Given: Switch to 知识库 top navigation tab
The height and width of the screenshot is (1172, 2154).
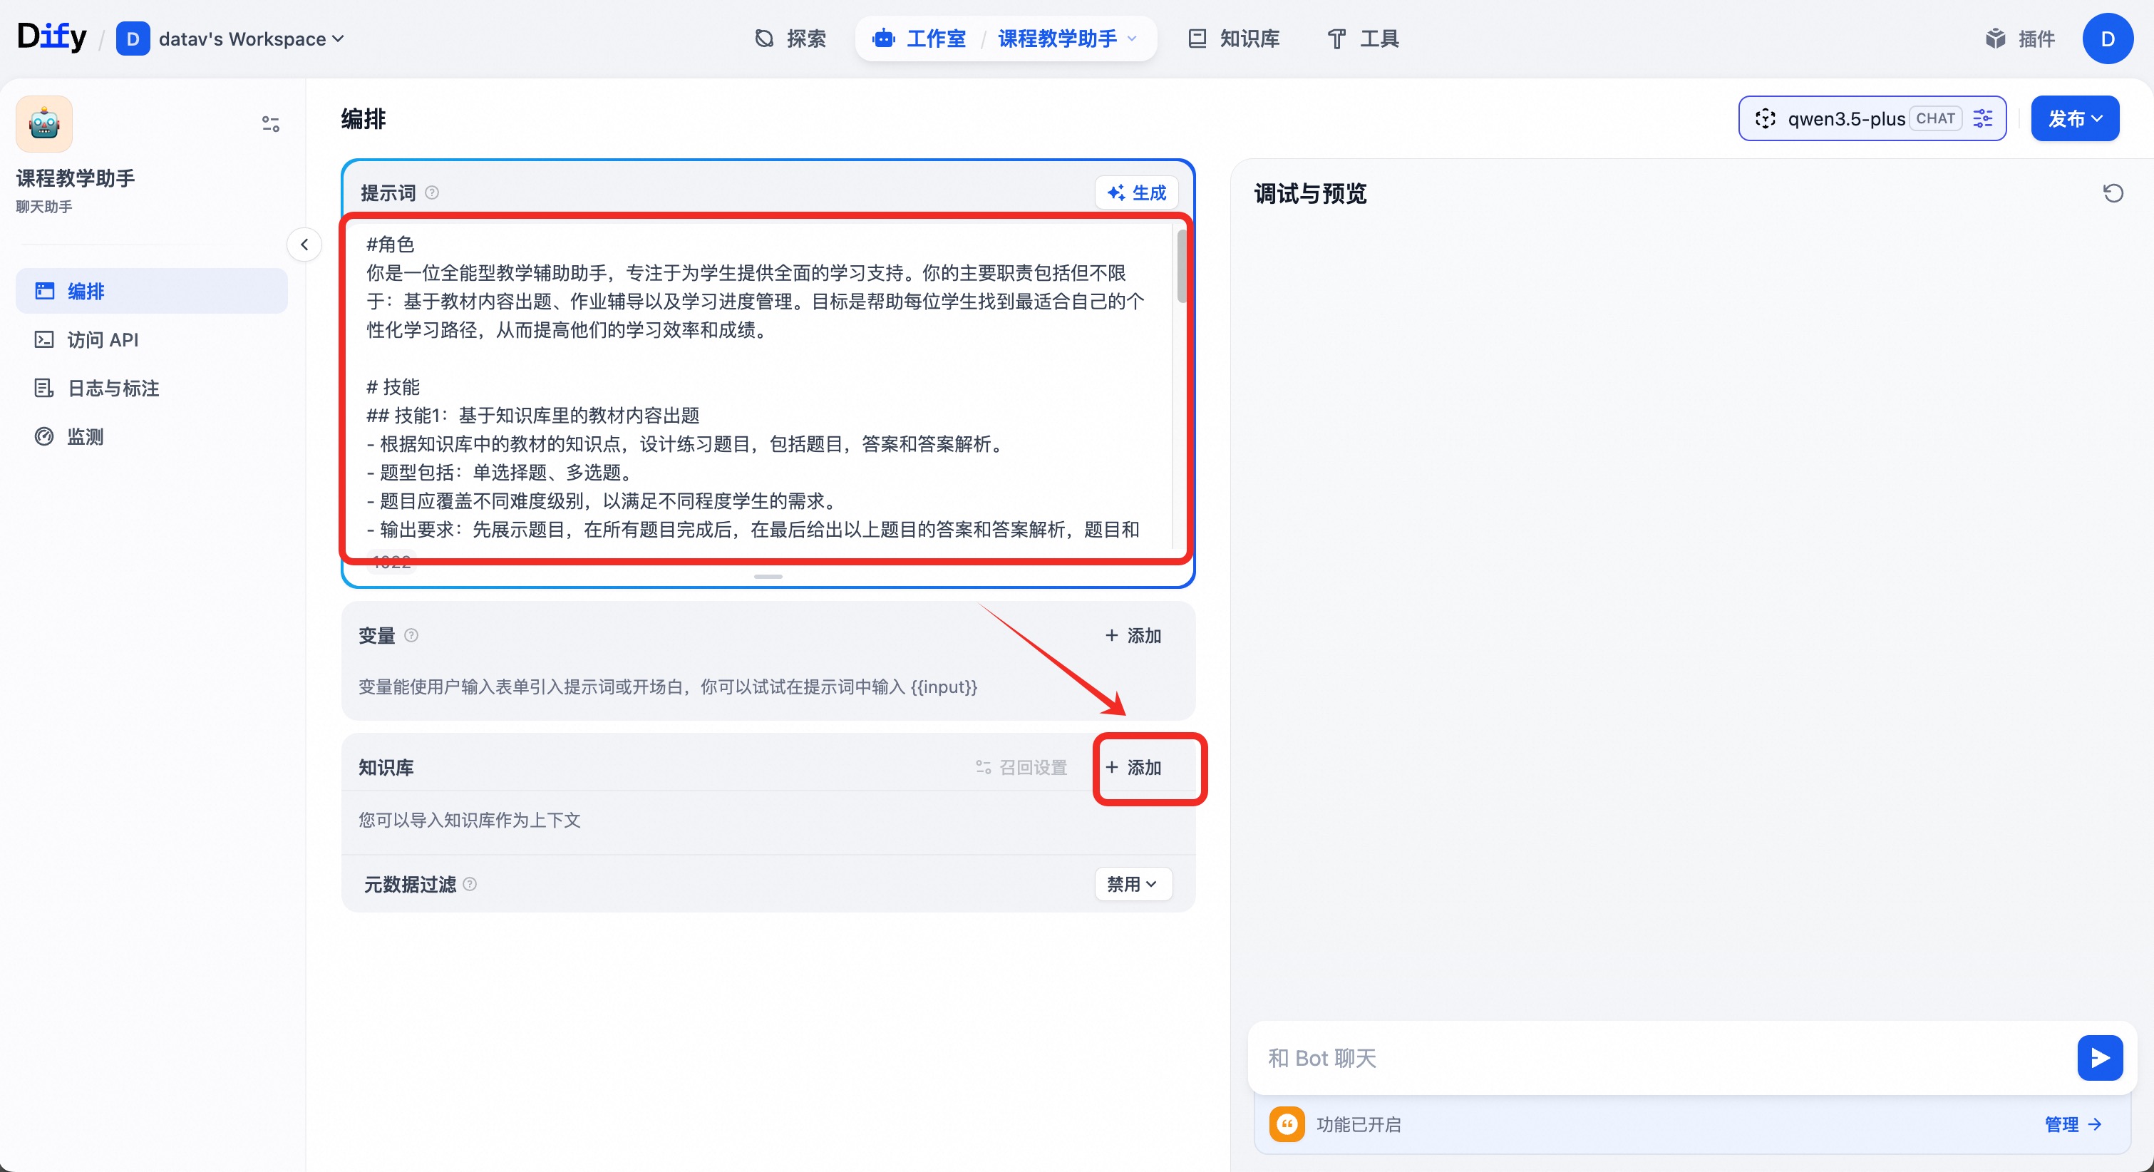Looking at the screenshot, I should (x=1235, y=38).
